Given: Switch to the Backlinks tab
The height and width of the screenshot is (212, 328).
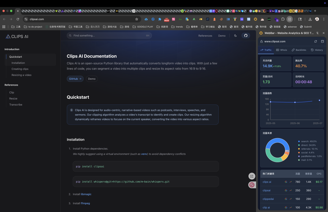Looking at the screenshot, I should 299,50.
